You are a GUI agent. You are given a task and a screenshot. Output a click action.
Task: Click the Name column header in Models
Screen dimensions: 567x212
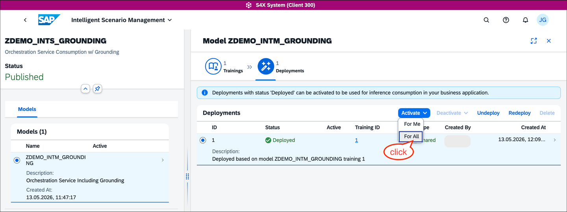click(33, 146)
